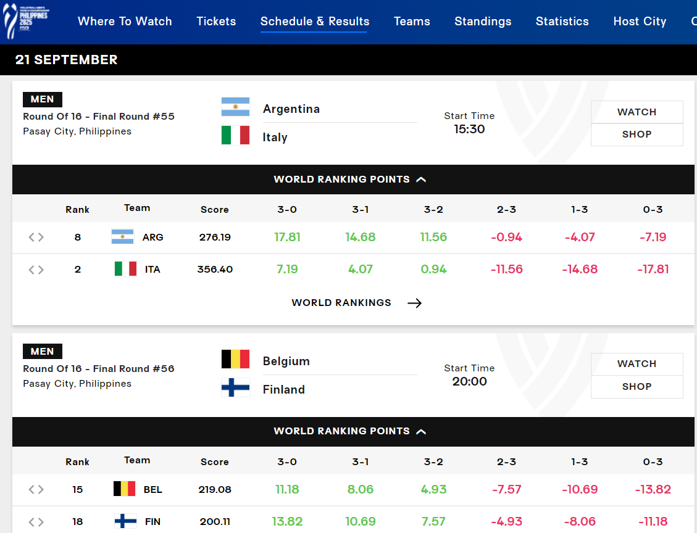The width and height of the screenshot is (697, 533).
Task: Click the rank change arrows beside ITA
Action: (x=36, y=270)
